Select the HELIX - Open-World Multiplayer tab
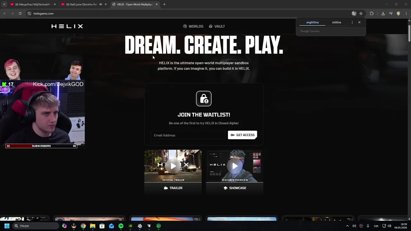 (x=135, y=4)
